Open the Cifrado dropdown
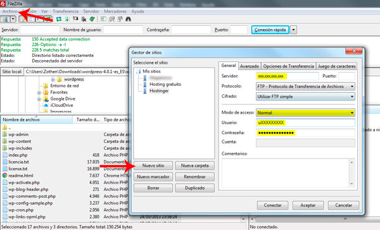380x230 pixels. click(305, 97)
